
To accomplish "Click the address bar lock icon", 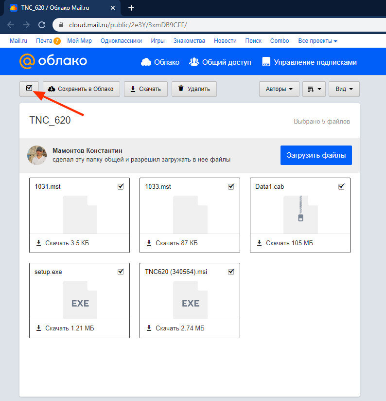I will [x=61, y=24].
